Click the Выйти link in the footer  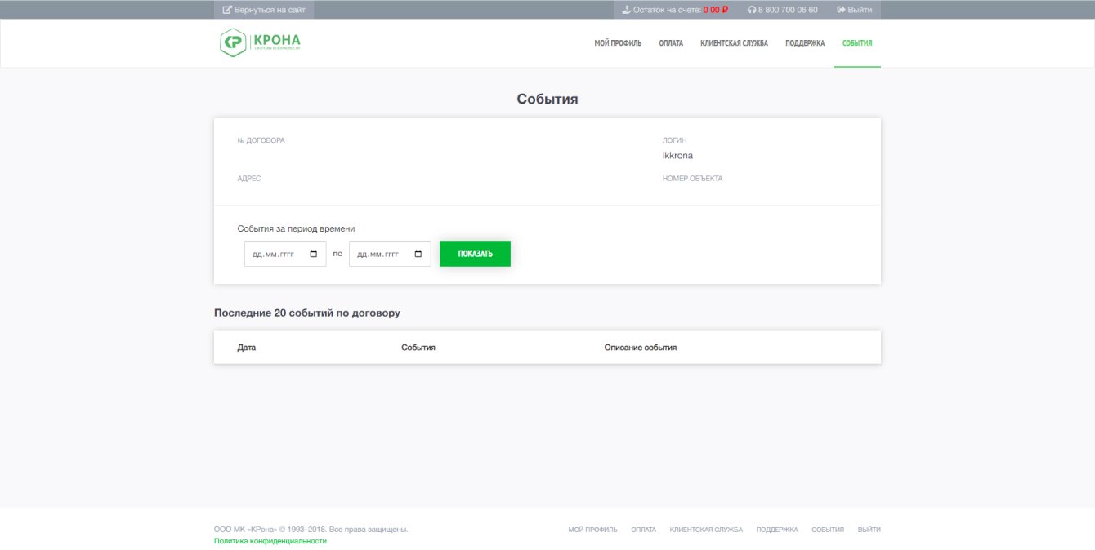pyautogui.click(x=869, y=530)
